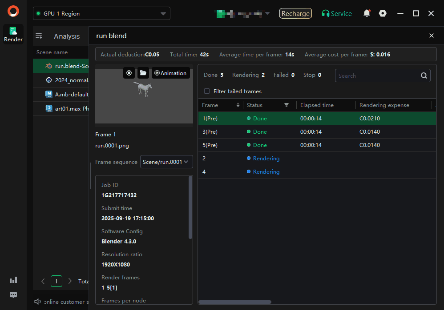Select the Render sidebar icon
The height and width of the screenshot is (310, 444).
coord(13,34)
